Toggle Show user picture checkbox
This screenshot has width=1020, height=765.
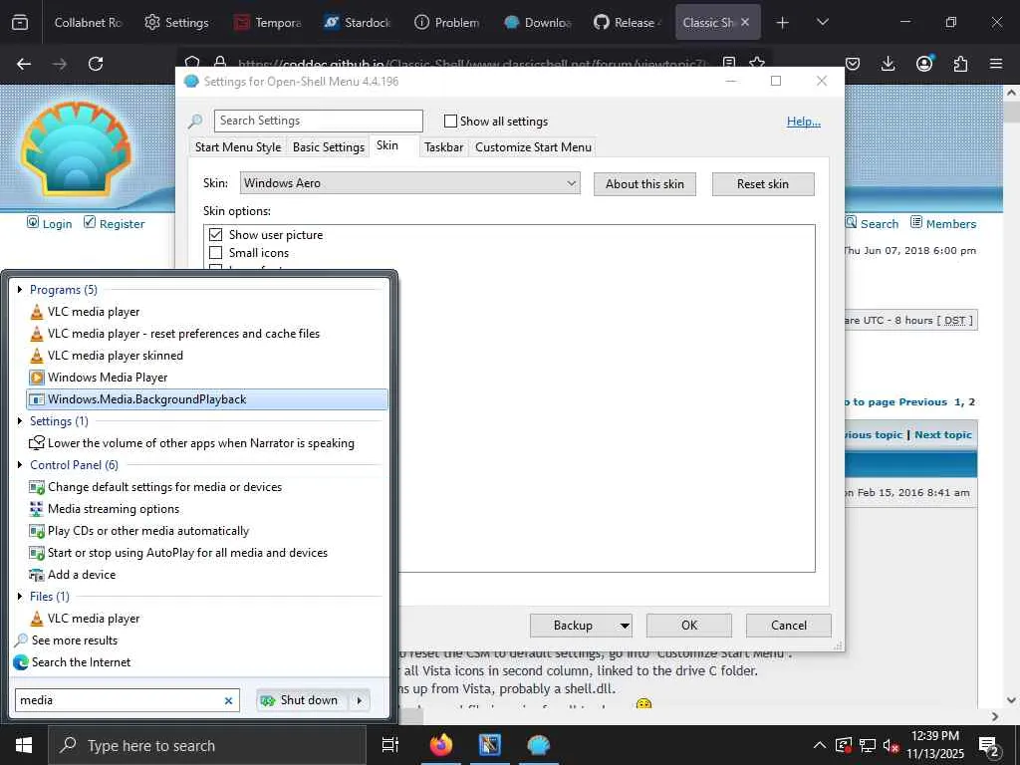(215, 235)
